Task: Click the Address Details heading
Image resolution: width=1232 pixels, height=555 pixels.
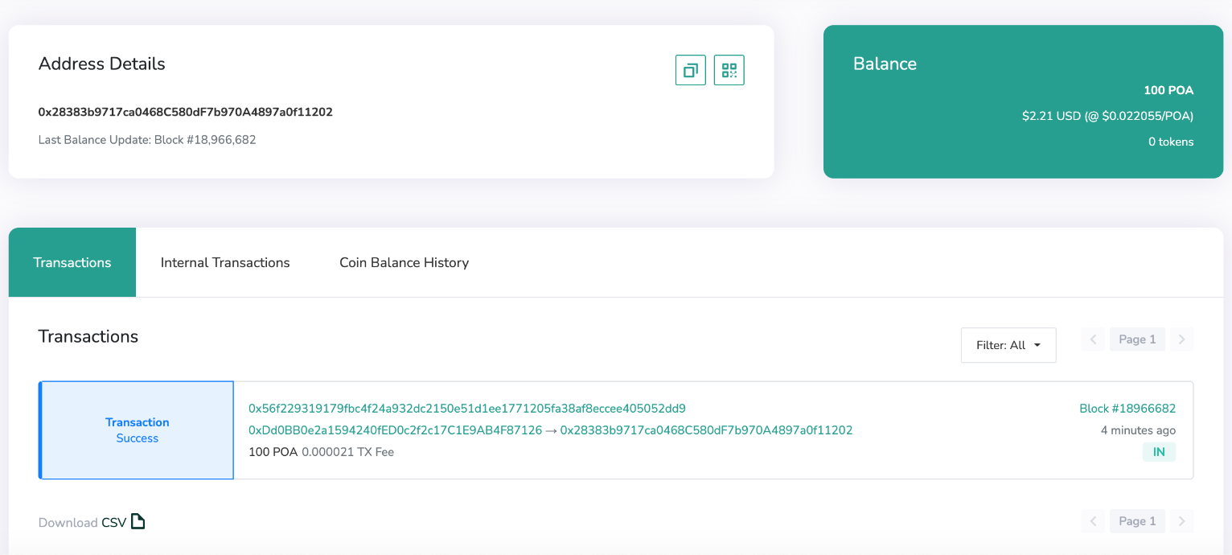Action: point(102,64)
